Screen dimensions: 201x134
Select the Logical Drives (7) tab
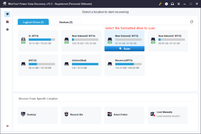tap(33, 22)
